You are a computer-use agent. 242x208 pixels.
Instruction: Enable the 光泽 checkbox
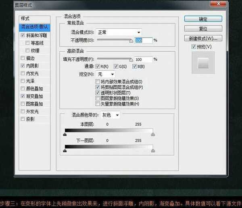click(x=23, y=81)
